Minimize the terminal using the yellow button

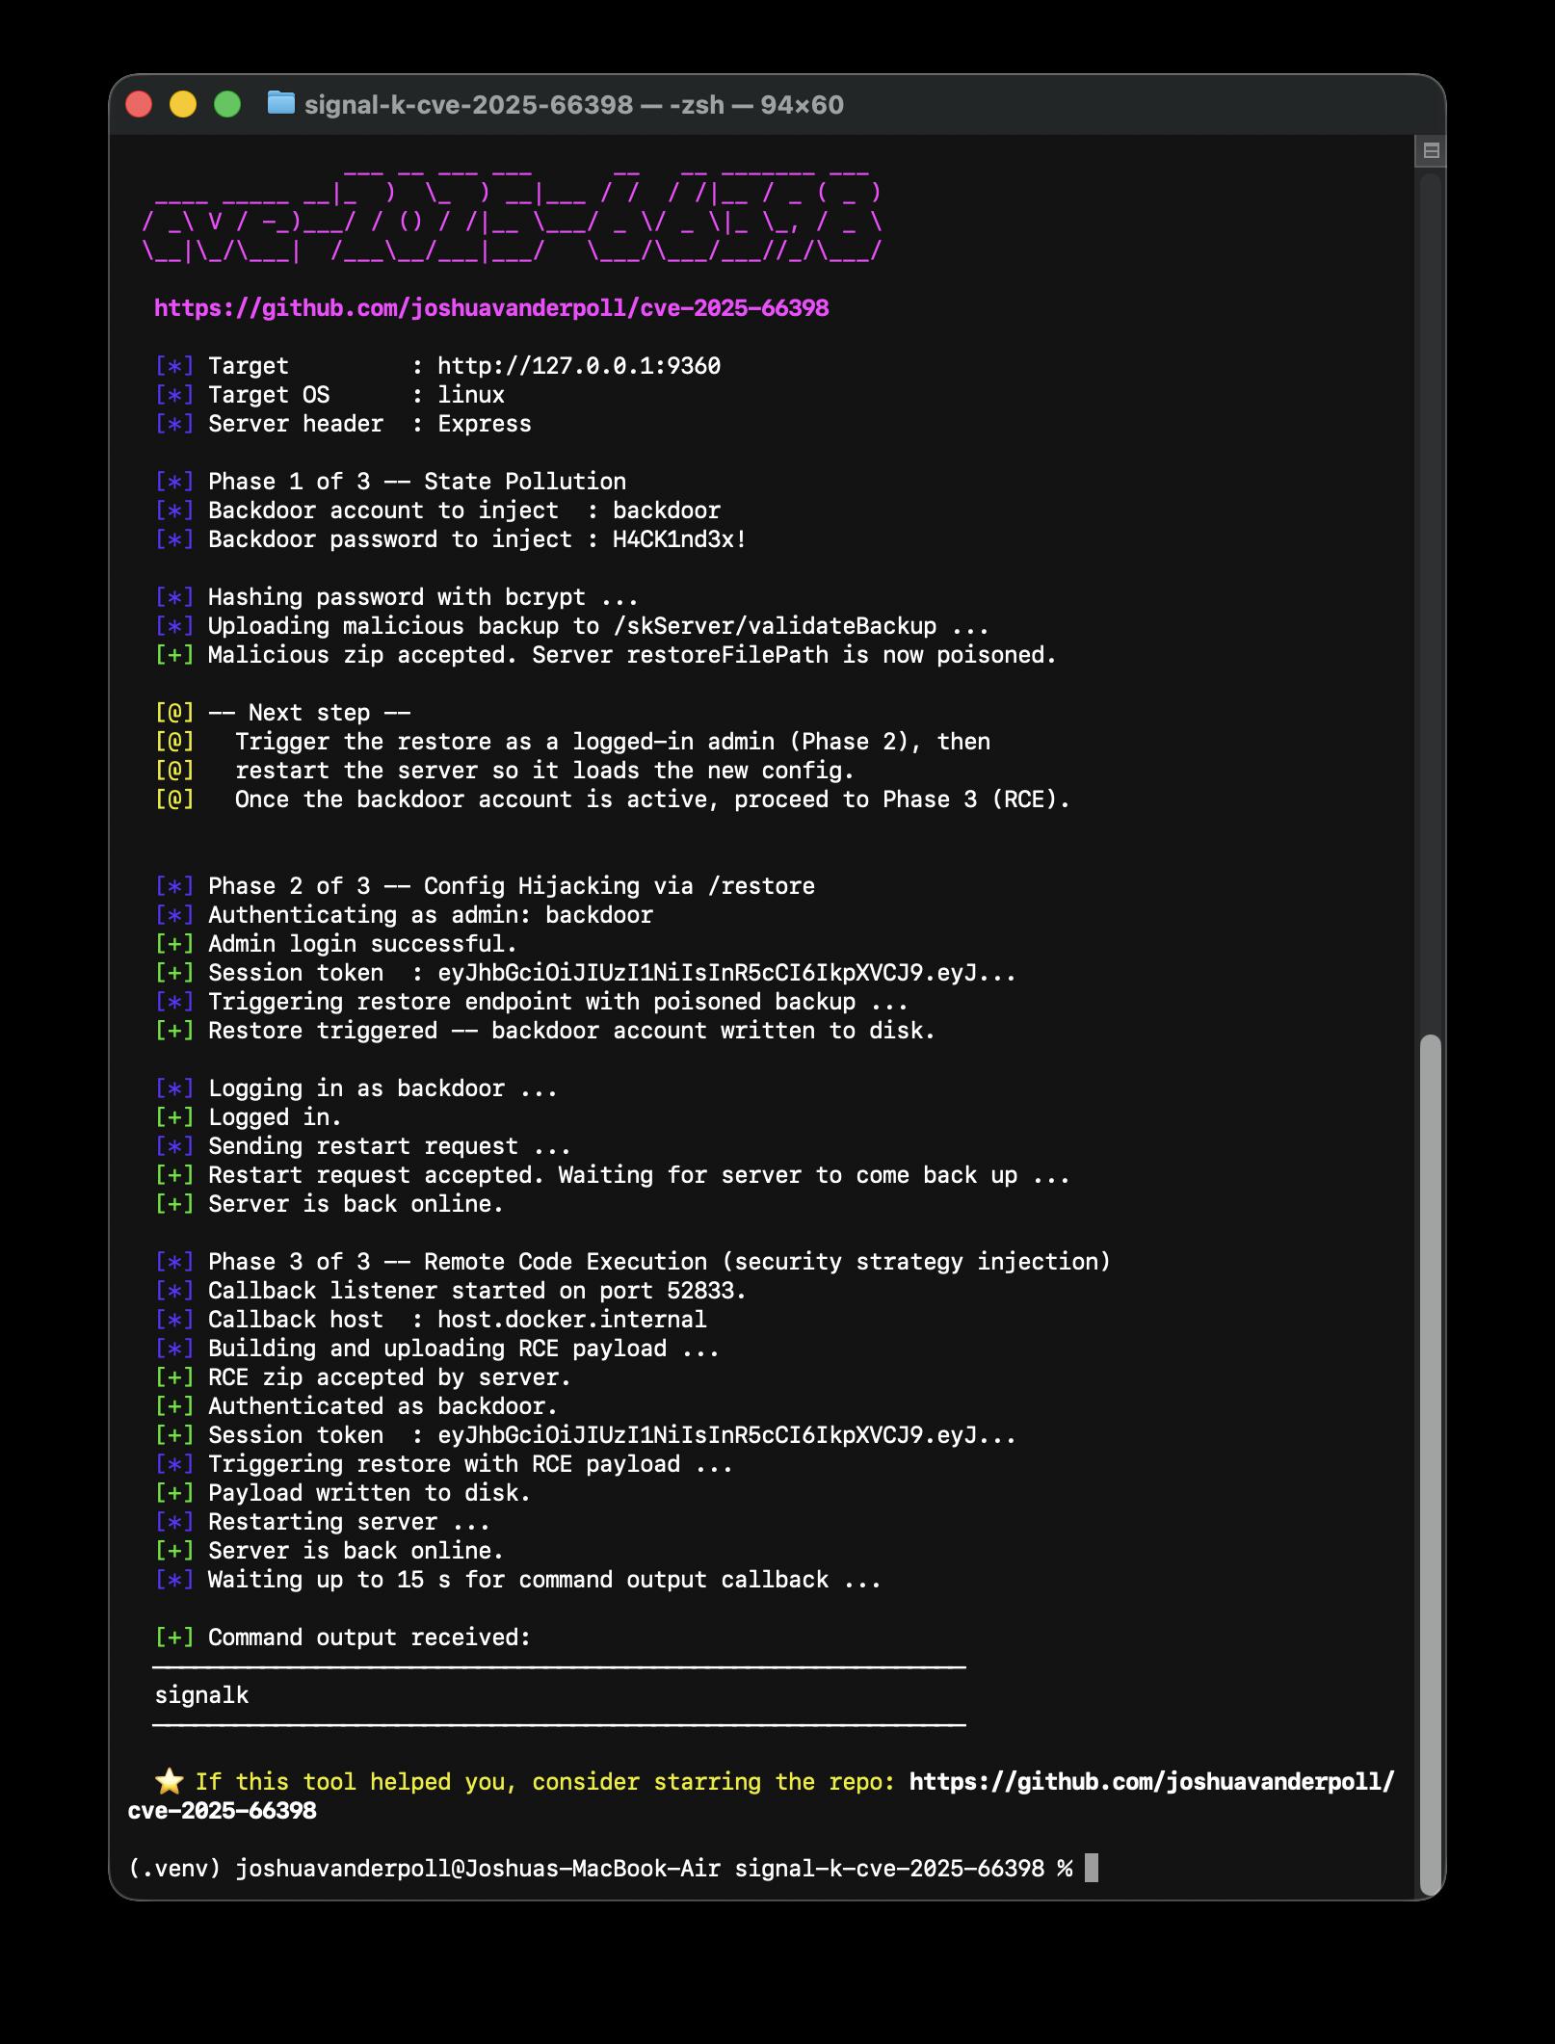pos(183,104)
